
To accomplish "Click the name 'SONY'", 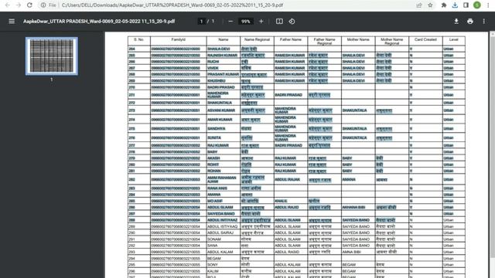I will [213, 265].
